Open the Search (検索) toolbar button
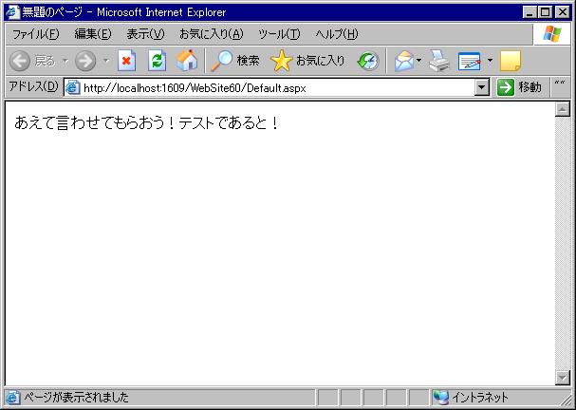The image size is (576, 410). click(234, 61)
